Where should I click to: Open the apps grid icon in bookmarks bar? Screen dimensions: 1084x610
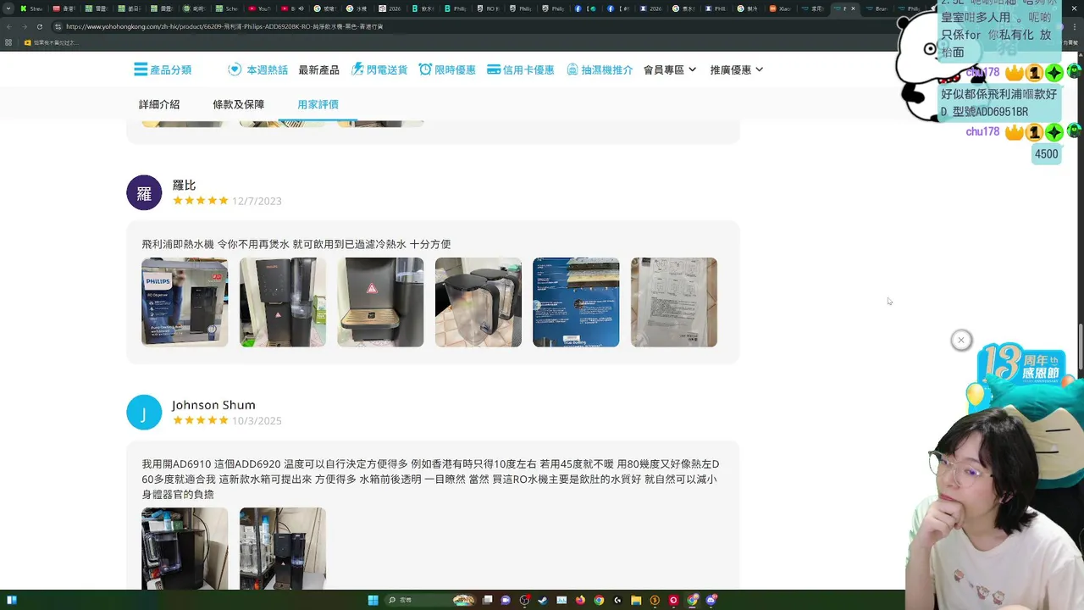(8, 42)
